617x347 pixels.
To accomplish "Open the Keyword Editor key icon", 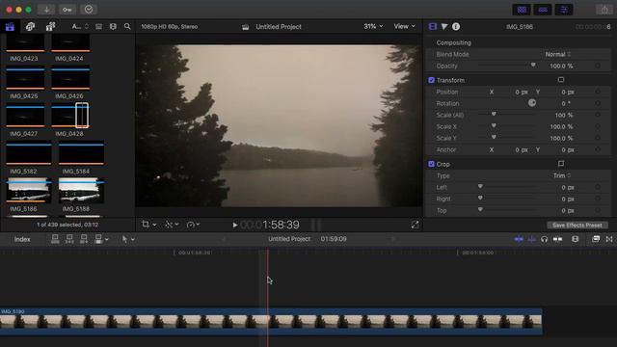I will click(x=67, y=10).
